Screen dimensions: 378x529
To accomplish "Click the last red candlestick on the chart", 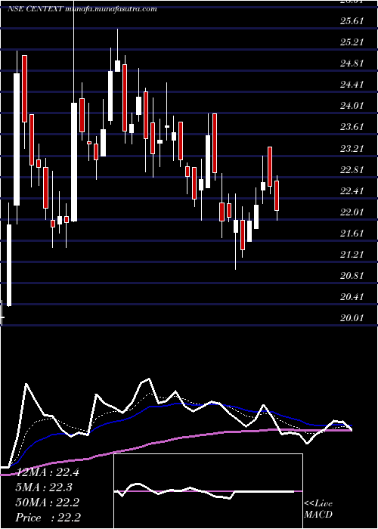I will point(277,196).
